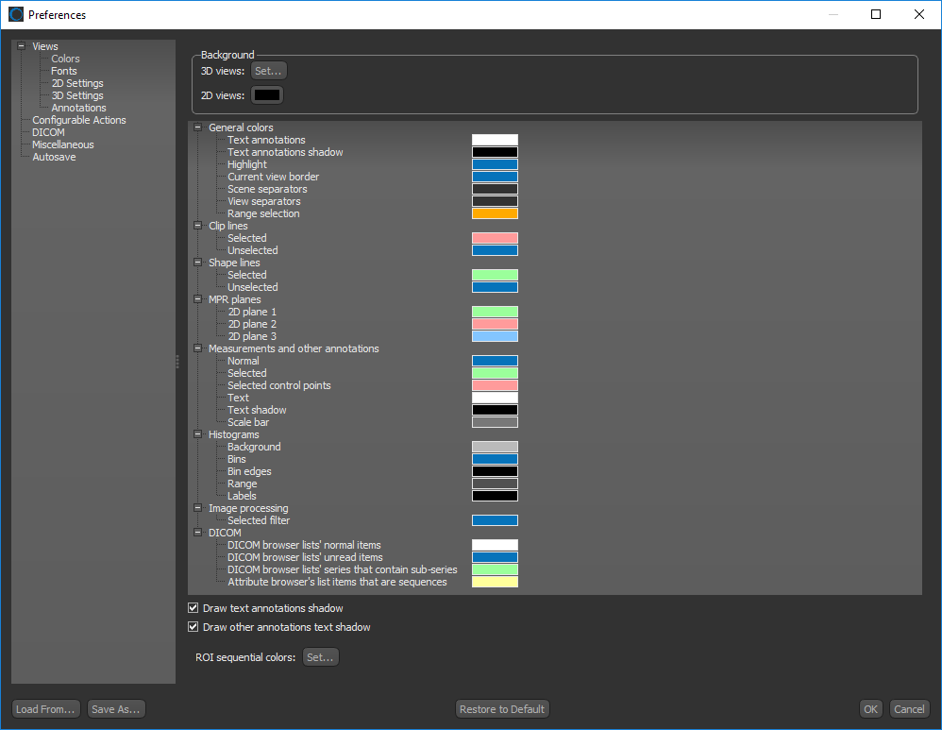
Task: Open the Fonts preferences page
Action: click(x=64, y=71)
